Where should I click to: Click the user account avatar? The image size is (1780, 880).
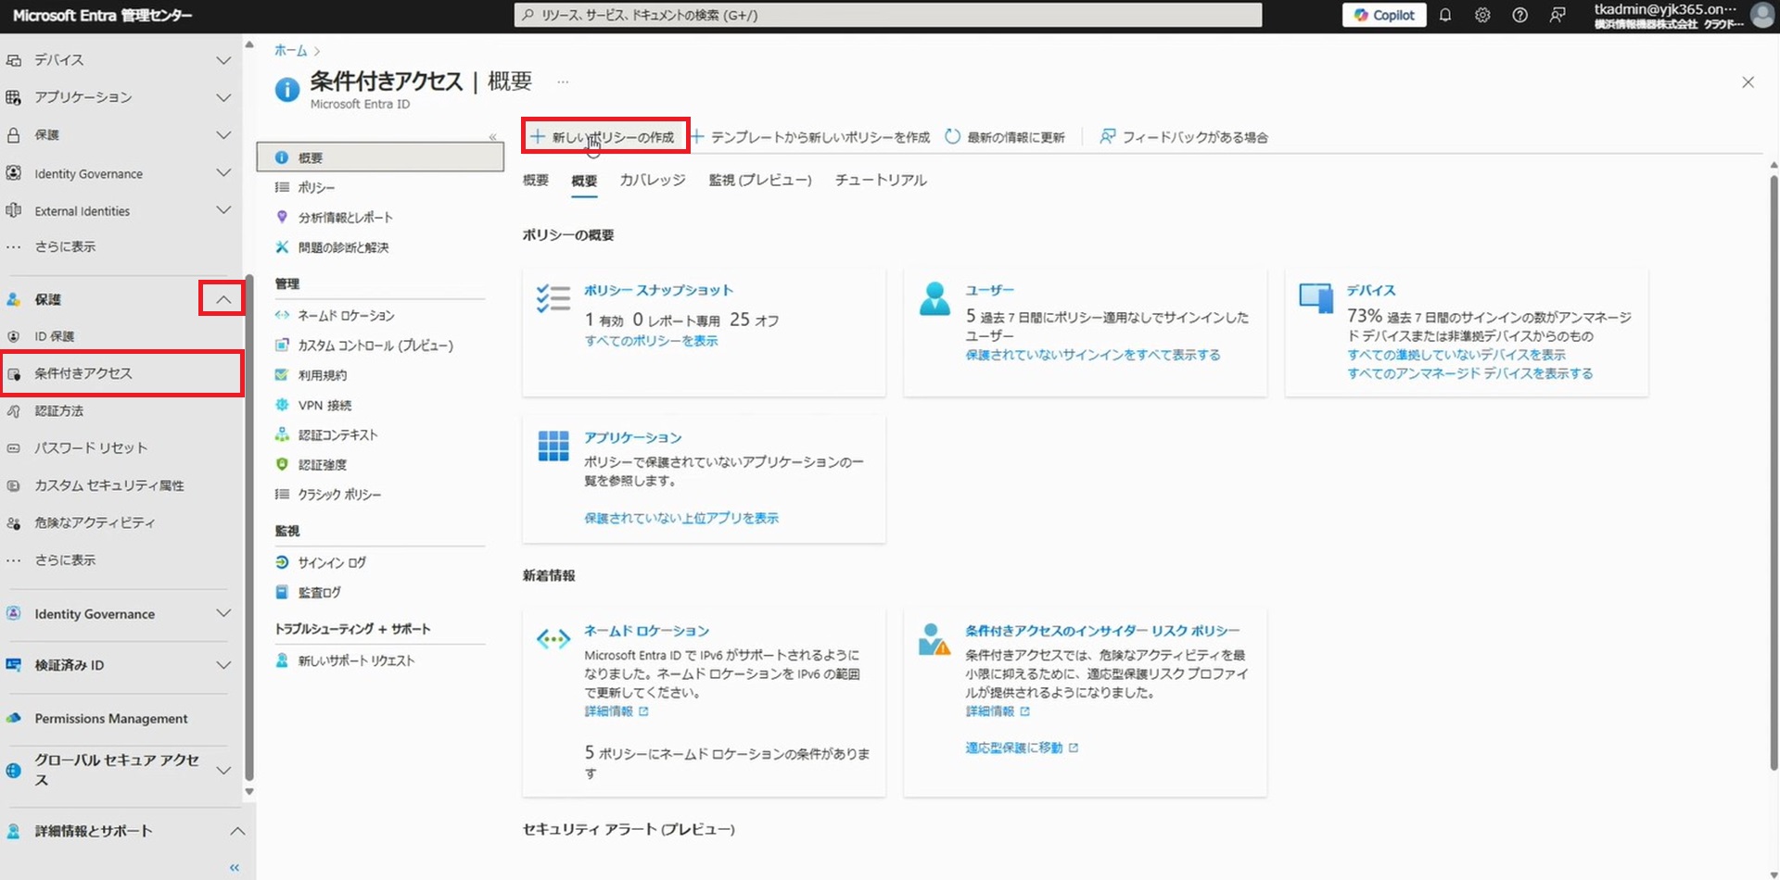pos(1761,15)
